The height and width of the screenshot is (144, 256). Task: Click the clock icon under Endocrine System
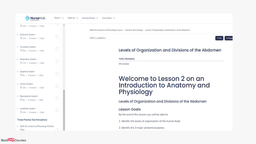pos(21,38)
